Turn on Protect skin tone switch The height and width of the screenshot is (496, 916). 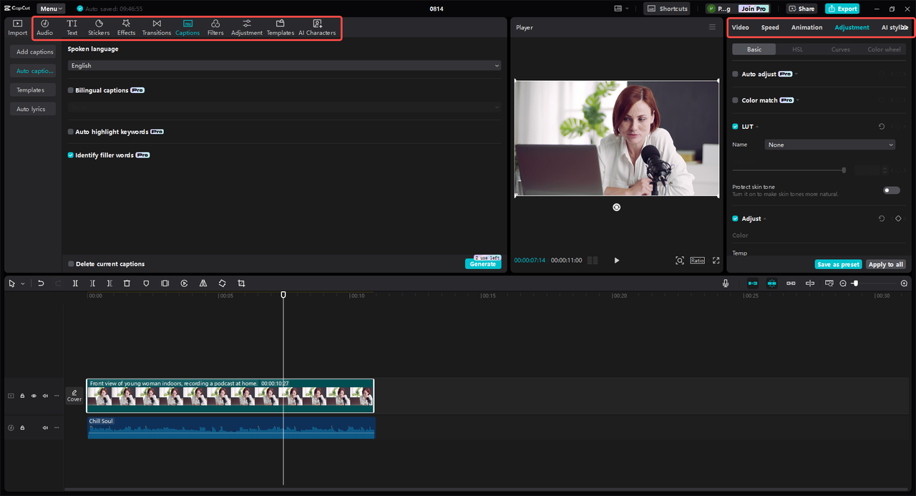pyautogui.click(x=892, y=190)
